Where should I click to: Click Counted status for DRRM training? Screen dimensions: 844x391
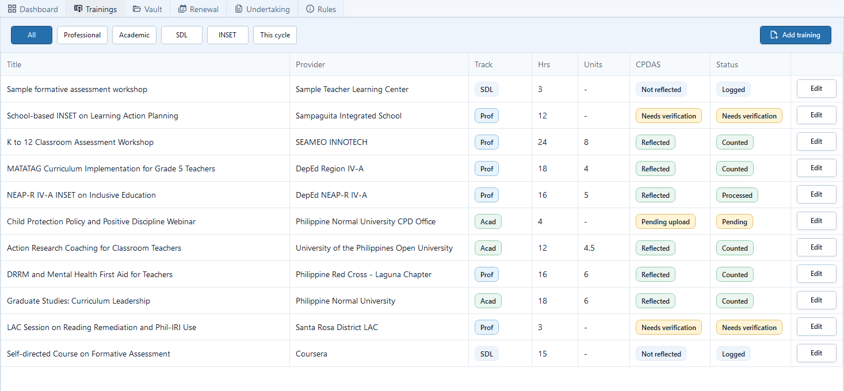click(735, 274)
